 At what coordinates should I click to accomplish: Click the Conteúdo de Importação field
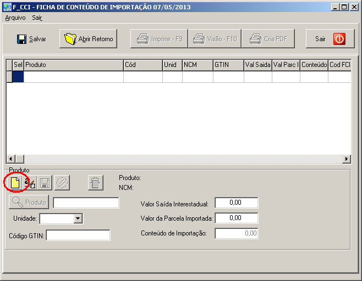click(237, 233)
